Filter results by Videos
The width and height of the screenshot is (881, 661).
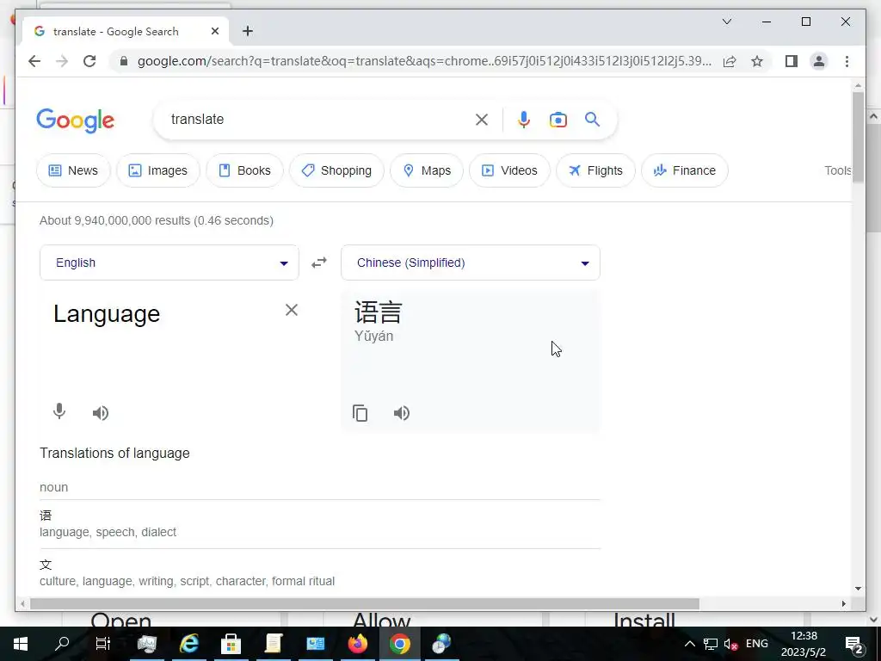pyautogui.click(x=509, y=170)
